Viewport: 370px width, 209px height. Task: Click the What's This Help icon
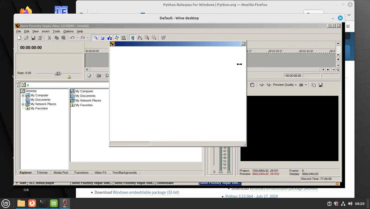(x=163, y=38)
